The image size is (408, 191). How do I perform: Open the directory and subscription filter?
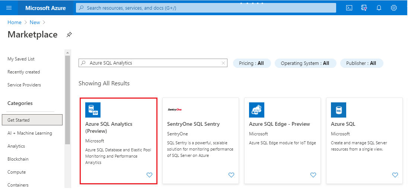pyautogui.click(x=364, y=8)
